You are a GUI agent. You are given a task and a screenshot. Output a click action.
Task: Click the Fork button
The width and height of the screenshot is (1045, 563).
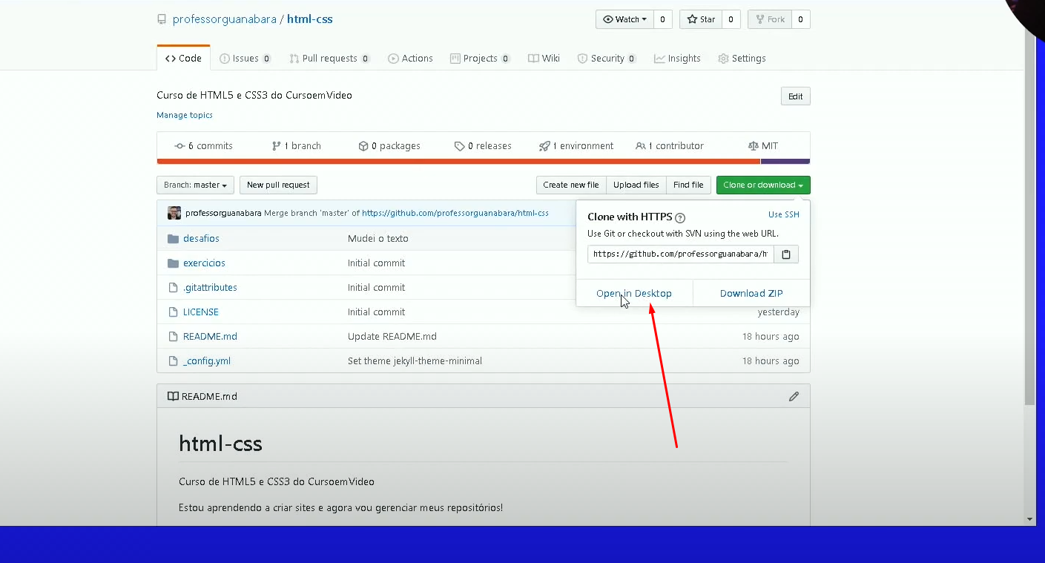(769, 19)
